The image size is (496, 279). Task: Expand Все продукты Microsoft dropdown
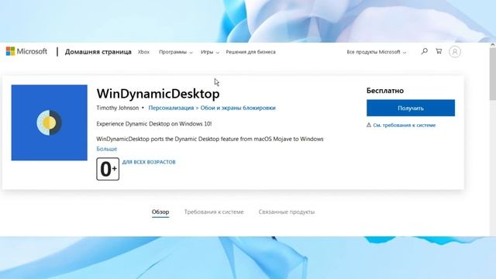point(377,52)
